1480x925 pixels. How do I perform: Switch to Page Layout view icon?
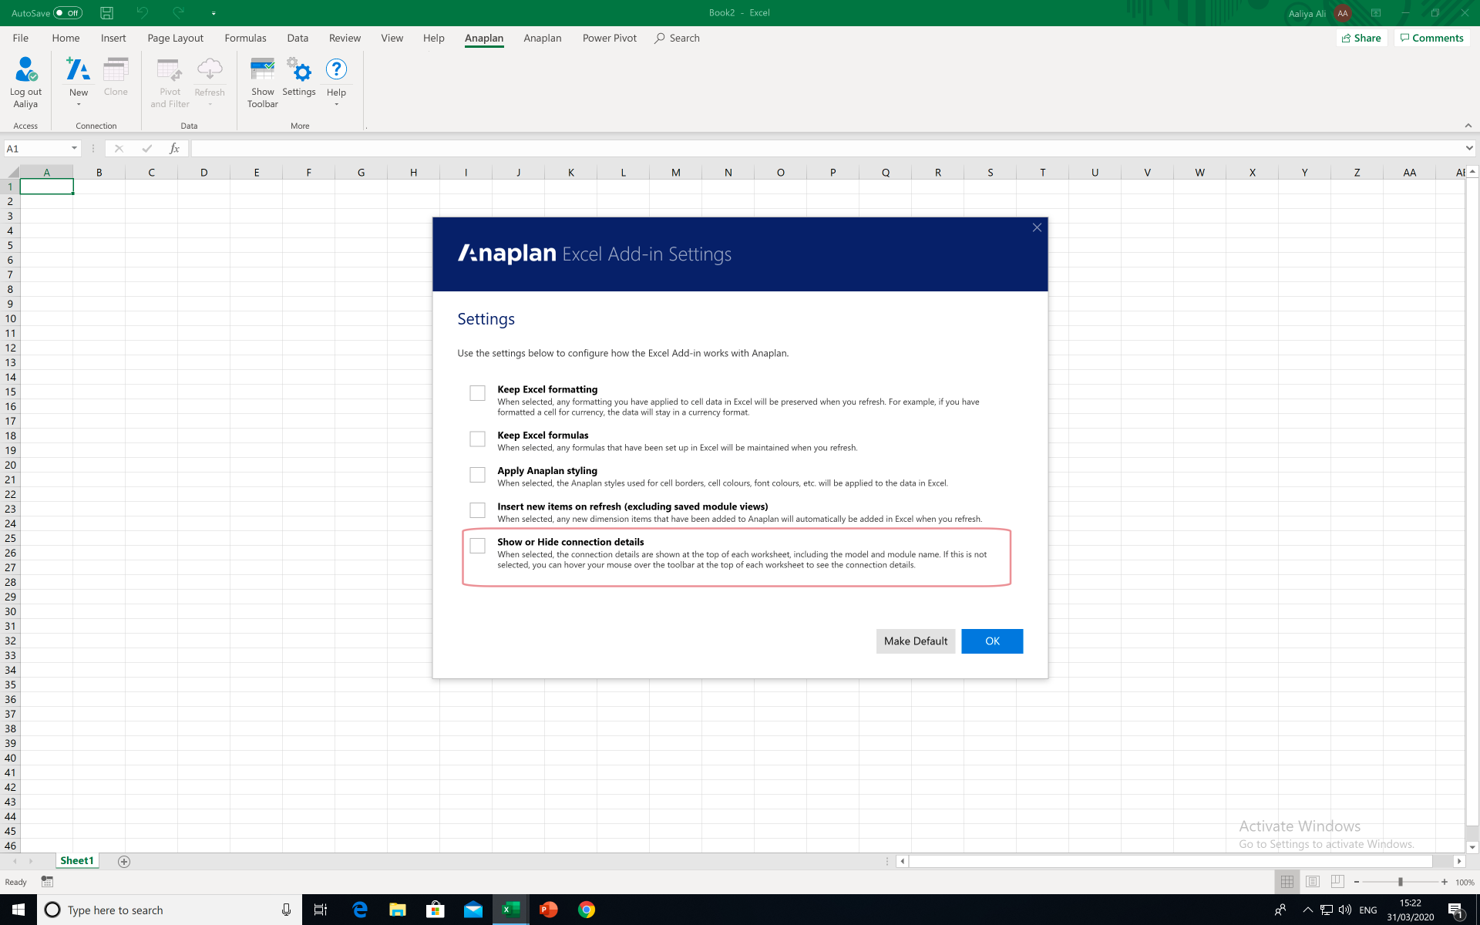[x=1313, y=882]
